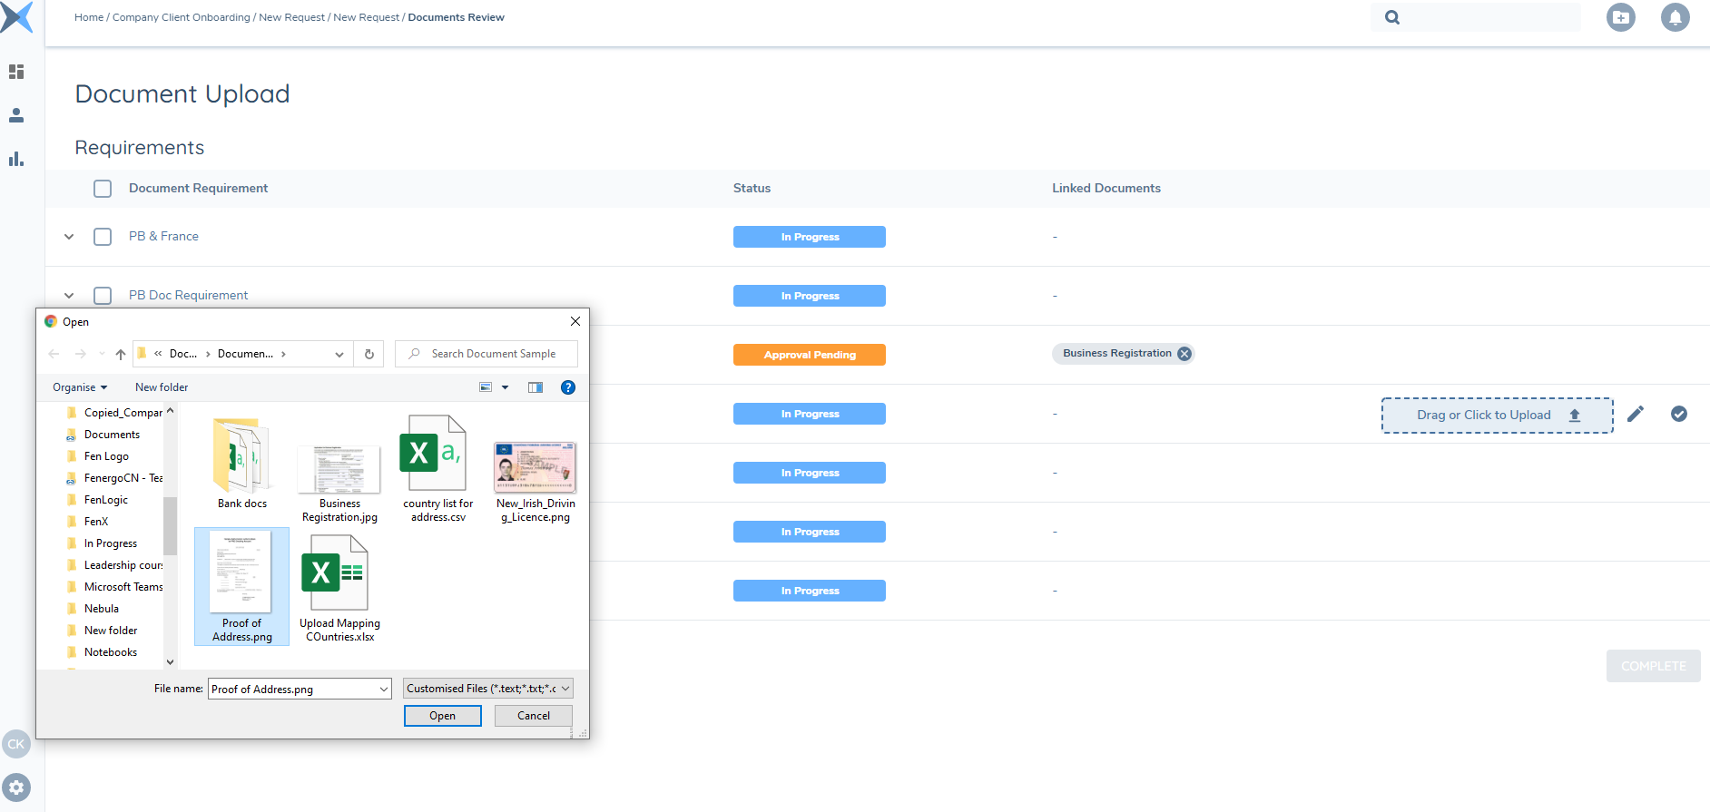Click New folder in the dialog toolbar
This screenshot has width=1710, height=812.
162,387
